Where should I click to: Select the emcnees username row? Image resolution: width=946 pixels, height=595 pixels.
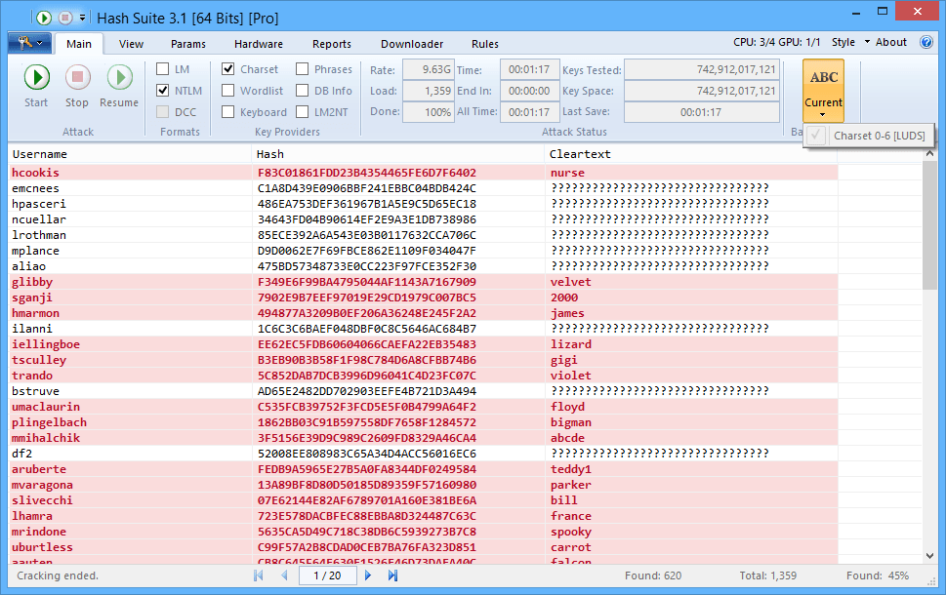35,188
